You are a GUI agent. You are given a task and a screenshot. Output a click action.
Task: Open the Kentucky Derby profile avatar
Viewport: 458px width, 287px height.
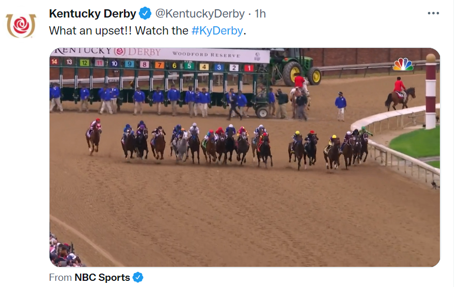pyautogui.click(x=21, y=25)
